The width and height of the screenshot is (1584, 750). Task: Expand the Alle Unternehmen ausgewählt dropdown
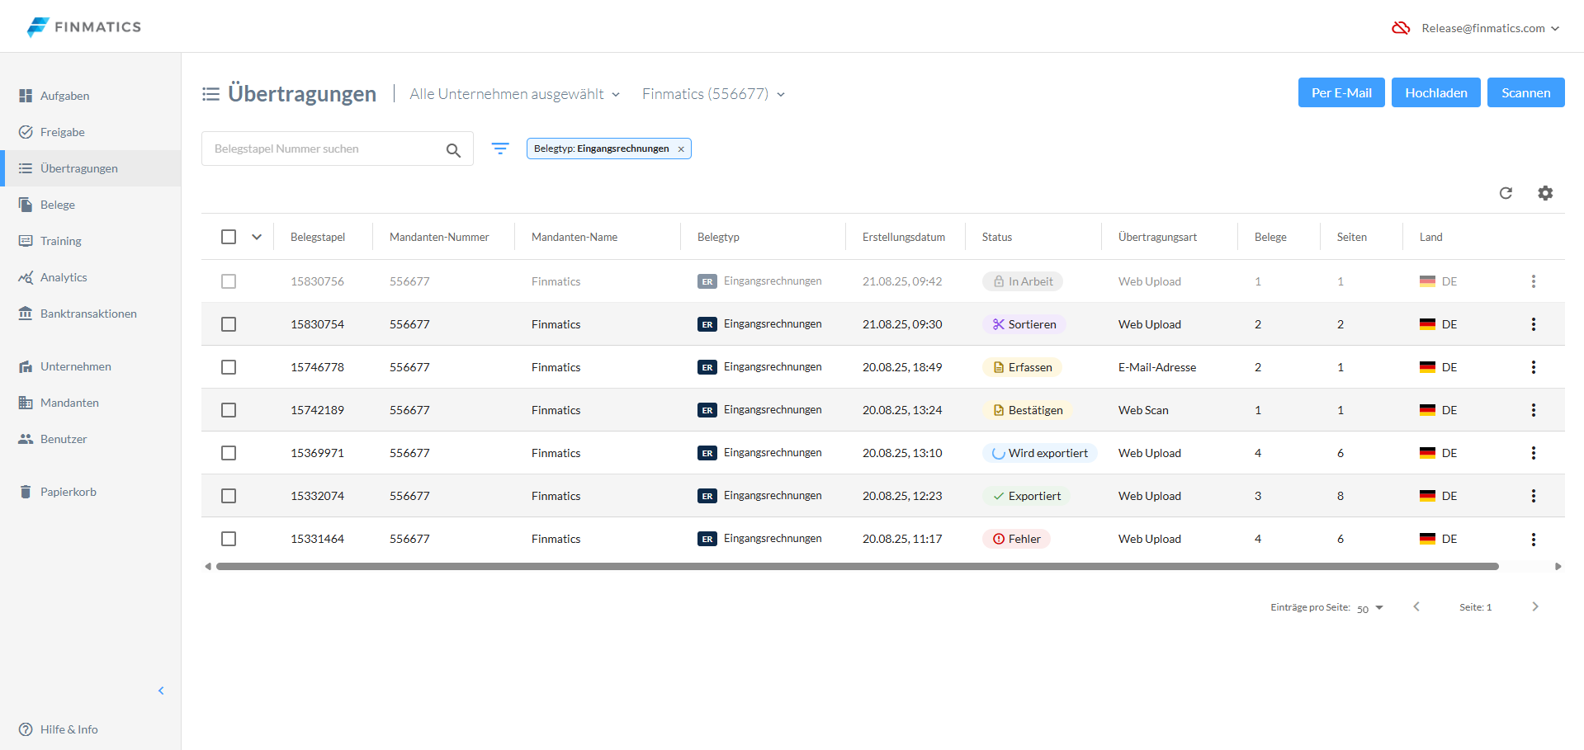click(x=515, y=94)
